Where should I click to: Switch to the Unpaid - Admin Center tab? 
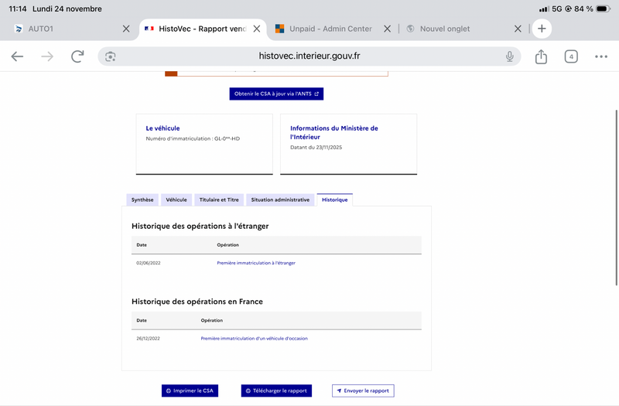point(329,29)
